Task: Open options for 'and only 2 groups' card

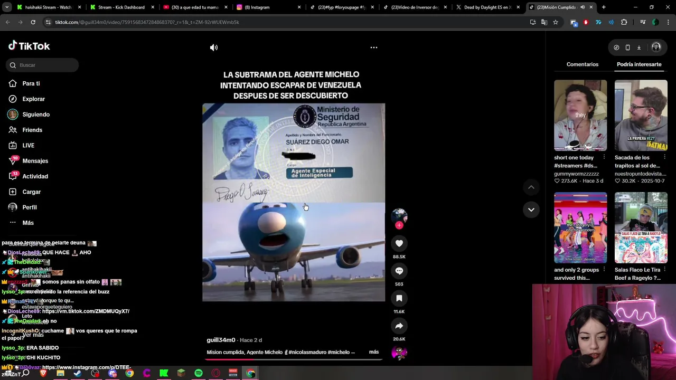Action: 604,270
